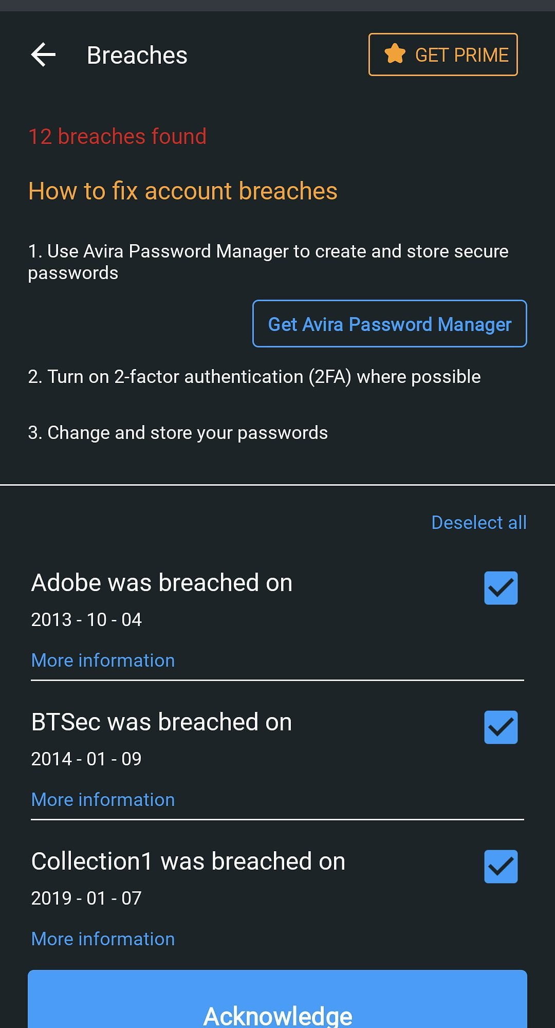Screen dimensions: 555x1028
Task: Tap How to fix account breaches heading
Action: [182, 191]
